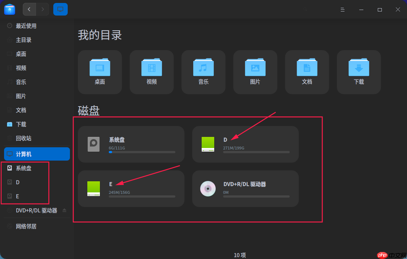The width and height of the screenshot is (407, 259).
Task: Open drive E from the disk list
Action: 131,189
